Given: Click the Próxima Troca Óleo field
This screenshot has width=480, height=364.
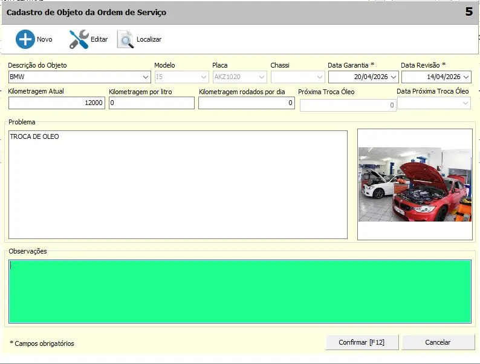Looking at the screenshot, I should tap(348, 106).
